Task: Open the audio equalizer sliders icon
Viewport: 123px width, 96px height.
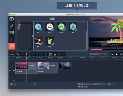Action: click(64, 54)
